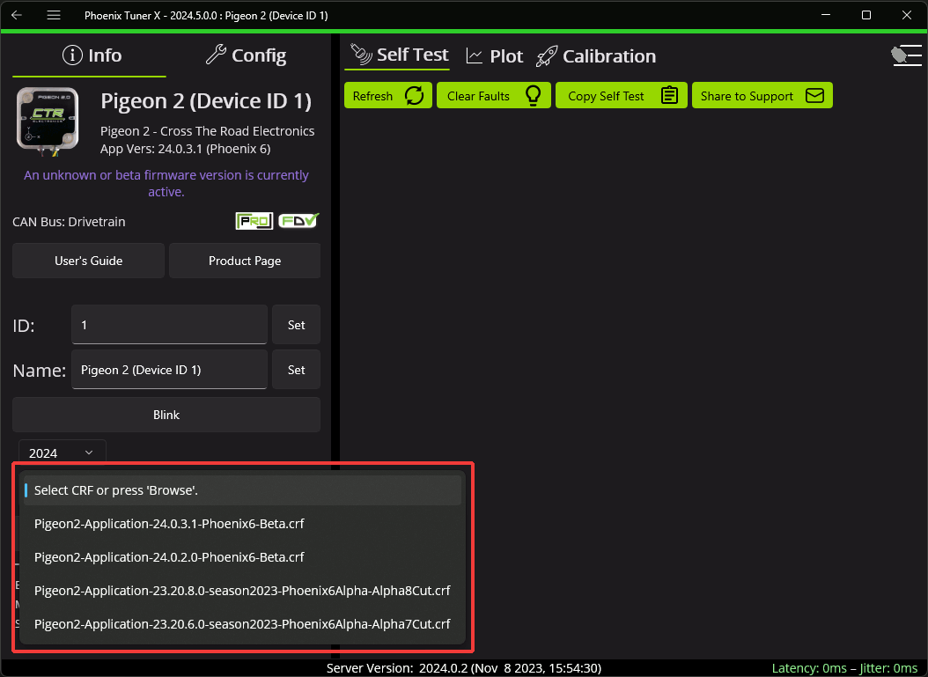Viewport: 928px width, 677px height.
Task: Choose the 23.20.6.0 Alpha7Cut firmware
Action: 241,624
